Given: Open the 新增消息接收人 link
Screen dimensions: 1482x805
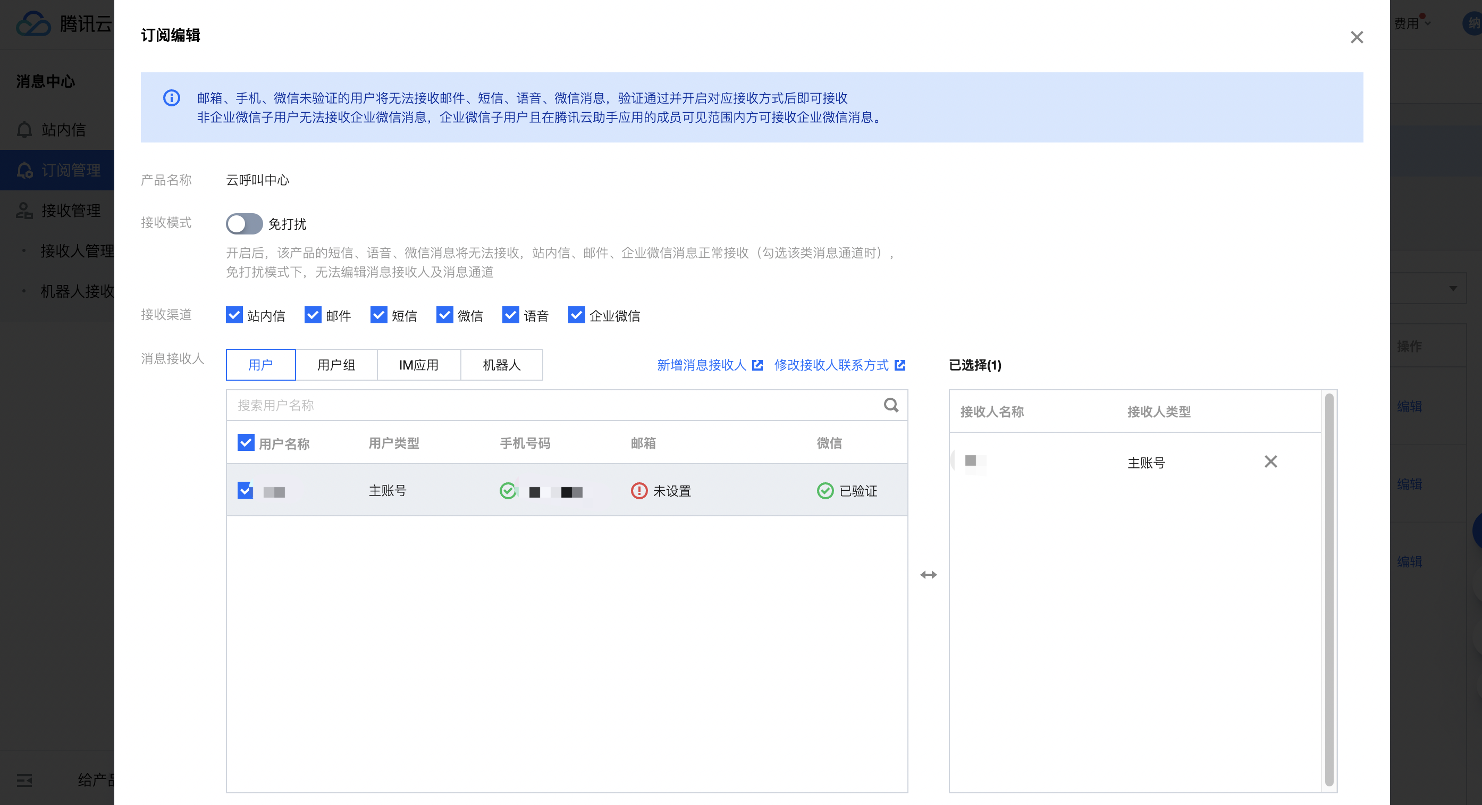Looking at the screenshot, I should point(701,365).
